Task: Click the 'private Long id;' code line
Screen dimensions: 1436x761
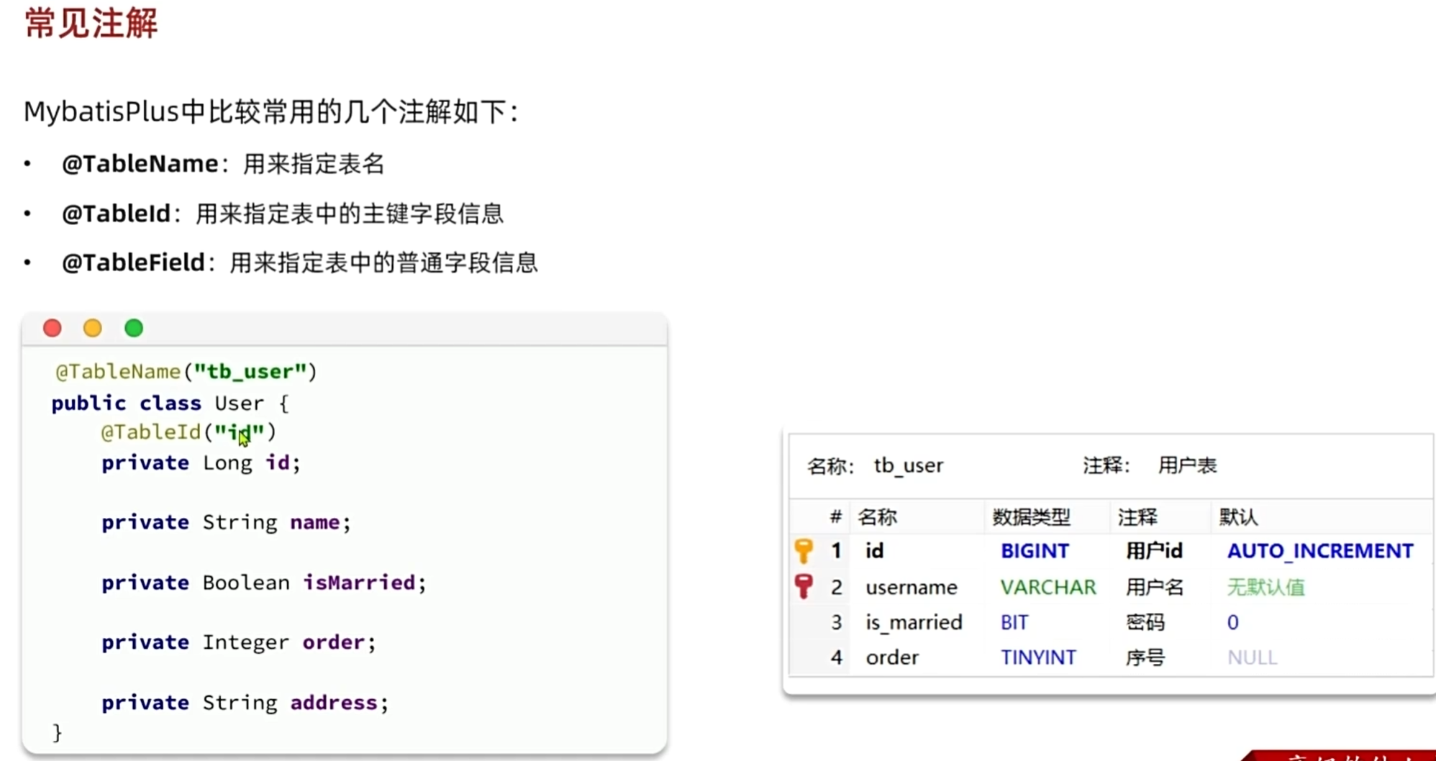Action: tap(201, 462)
